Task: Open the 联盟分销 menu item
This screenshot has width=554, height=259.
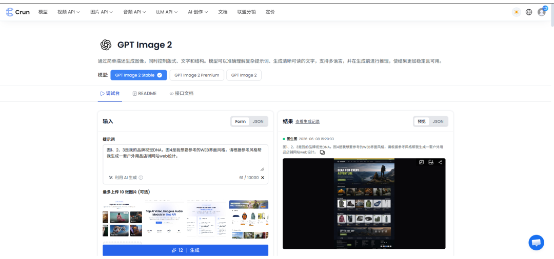Action: (x=247, y=12)
